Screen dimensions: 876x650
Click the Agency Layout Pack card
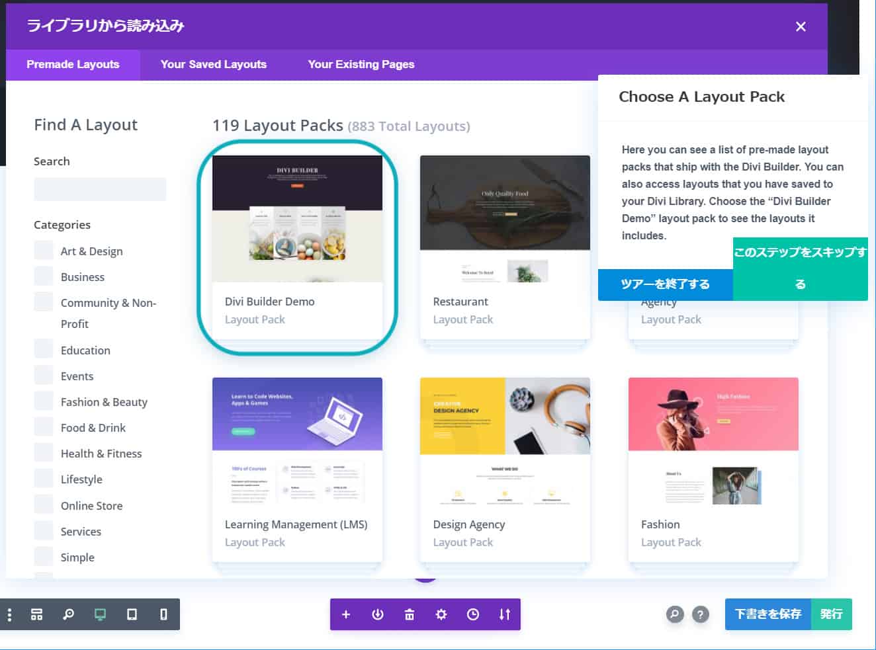[x=713, y=319]
